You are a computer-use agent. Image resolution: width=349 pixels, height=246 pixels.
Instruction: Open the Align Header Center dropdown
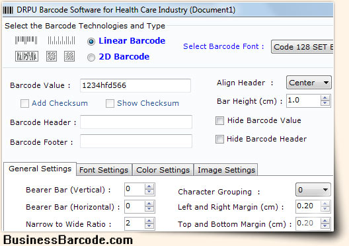click(309, 83)
